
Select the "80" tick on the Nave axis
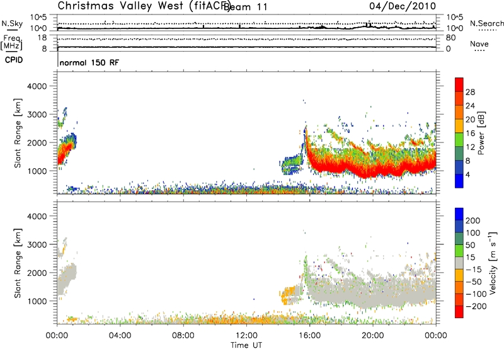pos(450,38)
